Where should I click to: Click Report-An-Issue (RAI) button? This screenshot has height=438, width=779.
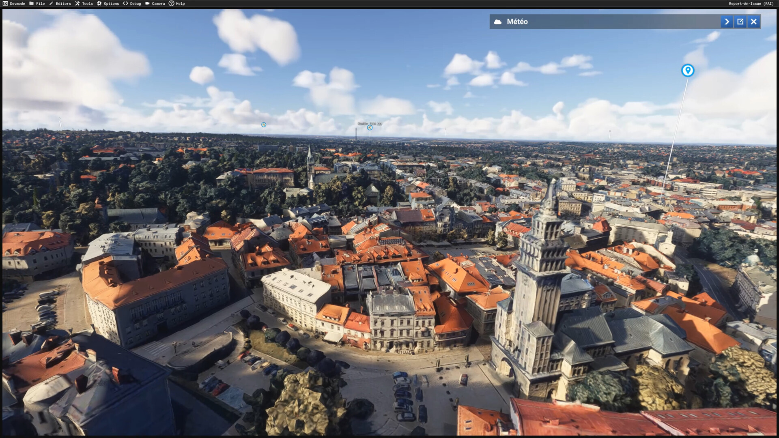click(751, 4)
